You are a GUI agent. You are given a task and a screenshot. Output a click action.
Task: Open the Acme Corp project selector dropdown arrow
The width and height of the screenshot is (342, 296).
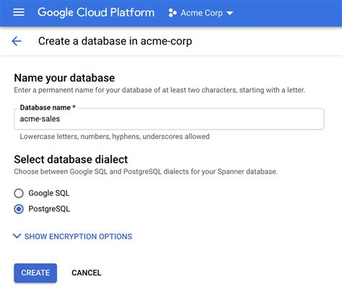click(229, 13)
